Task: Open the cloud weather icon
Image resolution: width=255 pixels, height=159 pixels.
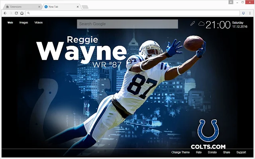Action: coord(201,24)
